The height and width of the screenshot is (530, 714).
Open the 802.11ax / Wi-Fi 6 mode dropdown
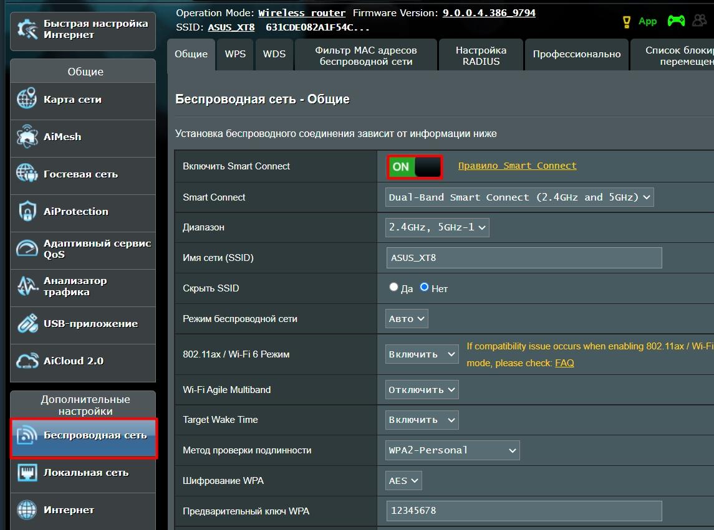coord(422,354)
